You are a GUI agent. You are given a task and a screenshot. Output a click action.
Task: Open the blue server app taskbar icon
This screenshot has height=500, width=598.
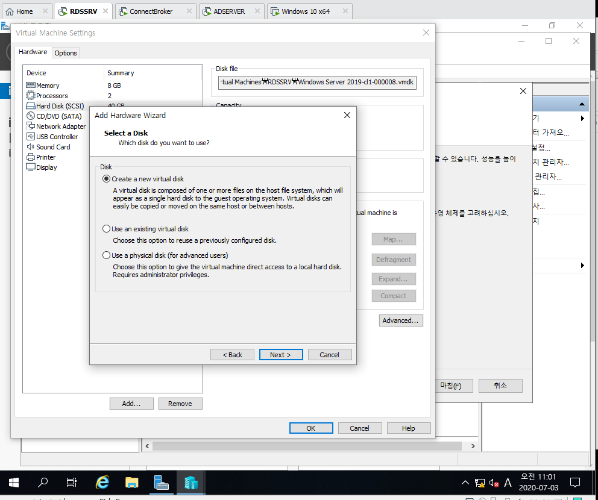190,483
